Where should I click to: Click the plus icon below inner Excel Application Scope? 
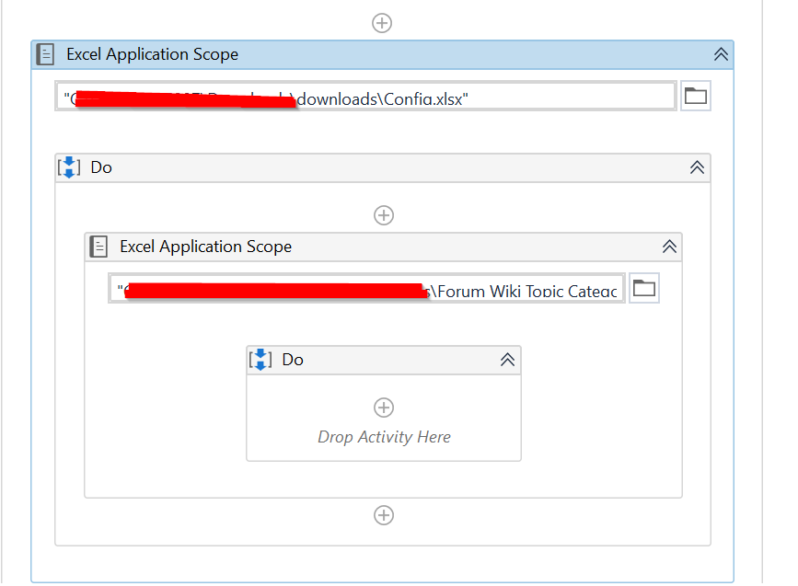(x=383, y=514)
